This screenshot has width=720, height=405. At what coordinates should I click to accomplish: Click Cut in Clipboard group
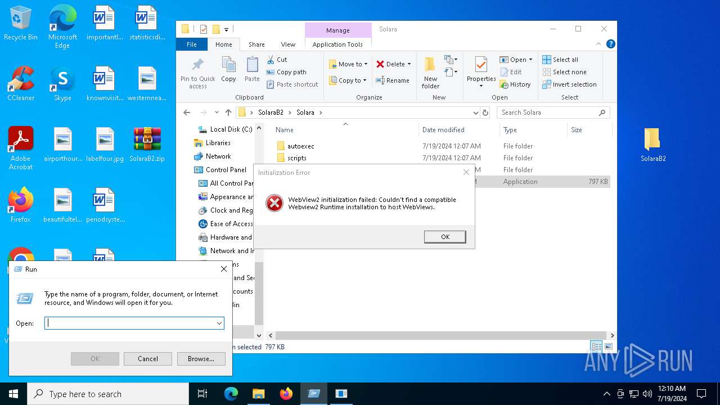[x=277, y=60]
